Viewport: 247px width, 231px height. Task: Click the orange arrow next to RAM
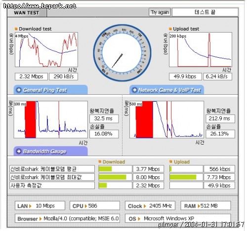point(199,206)
